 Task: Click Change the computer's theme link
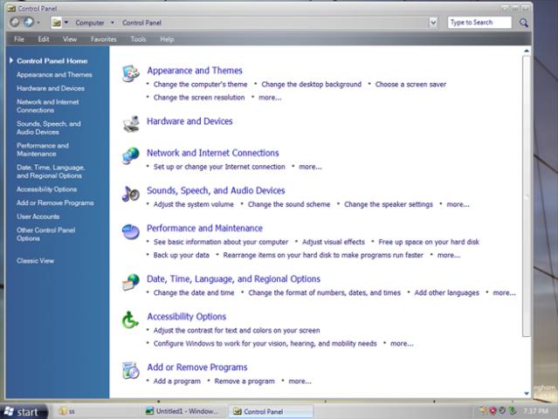click(200, 85)
